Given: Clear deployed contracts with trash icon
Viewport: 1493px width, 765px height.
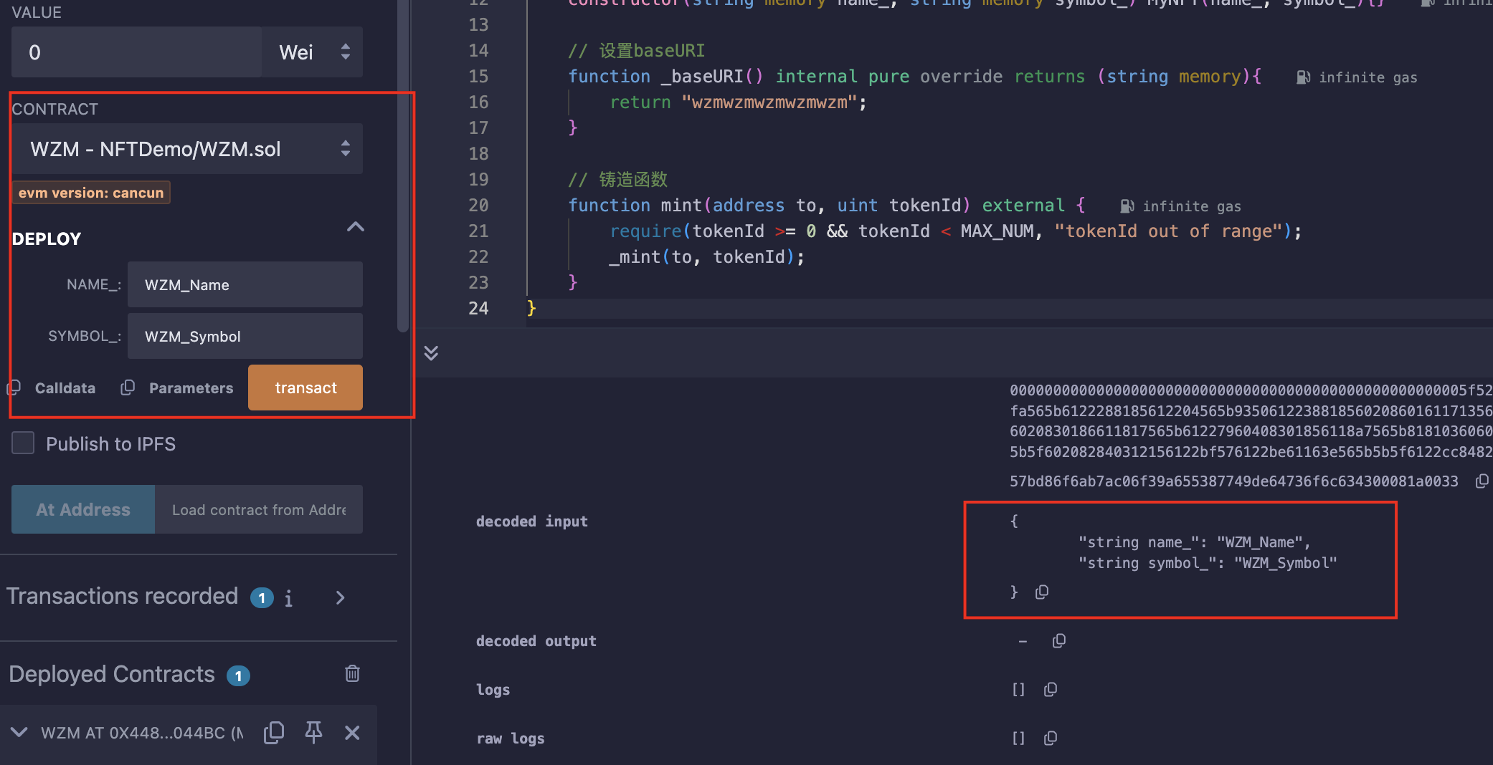Looking at the screenshot, I should (352, 673).
